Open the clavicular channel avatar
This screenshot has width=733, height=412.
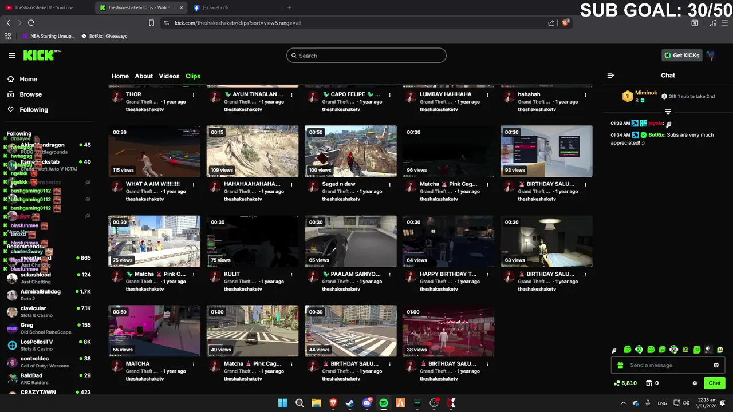pyautogui.click(x=12, y=312)
